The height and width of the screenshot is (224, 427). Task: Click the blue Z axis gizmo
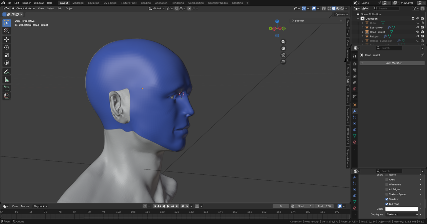point(277,21)
